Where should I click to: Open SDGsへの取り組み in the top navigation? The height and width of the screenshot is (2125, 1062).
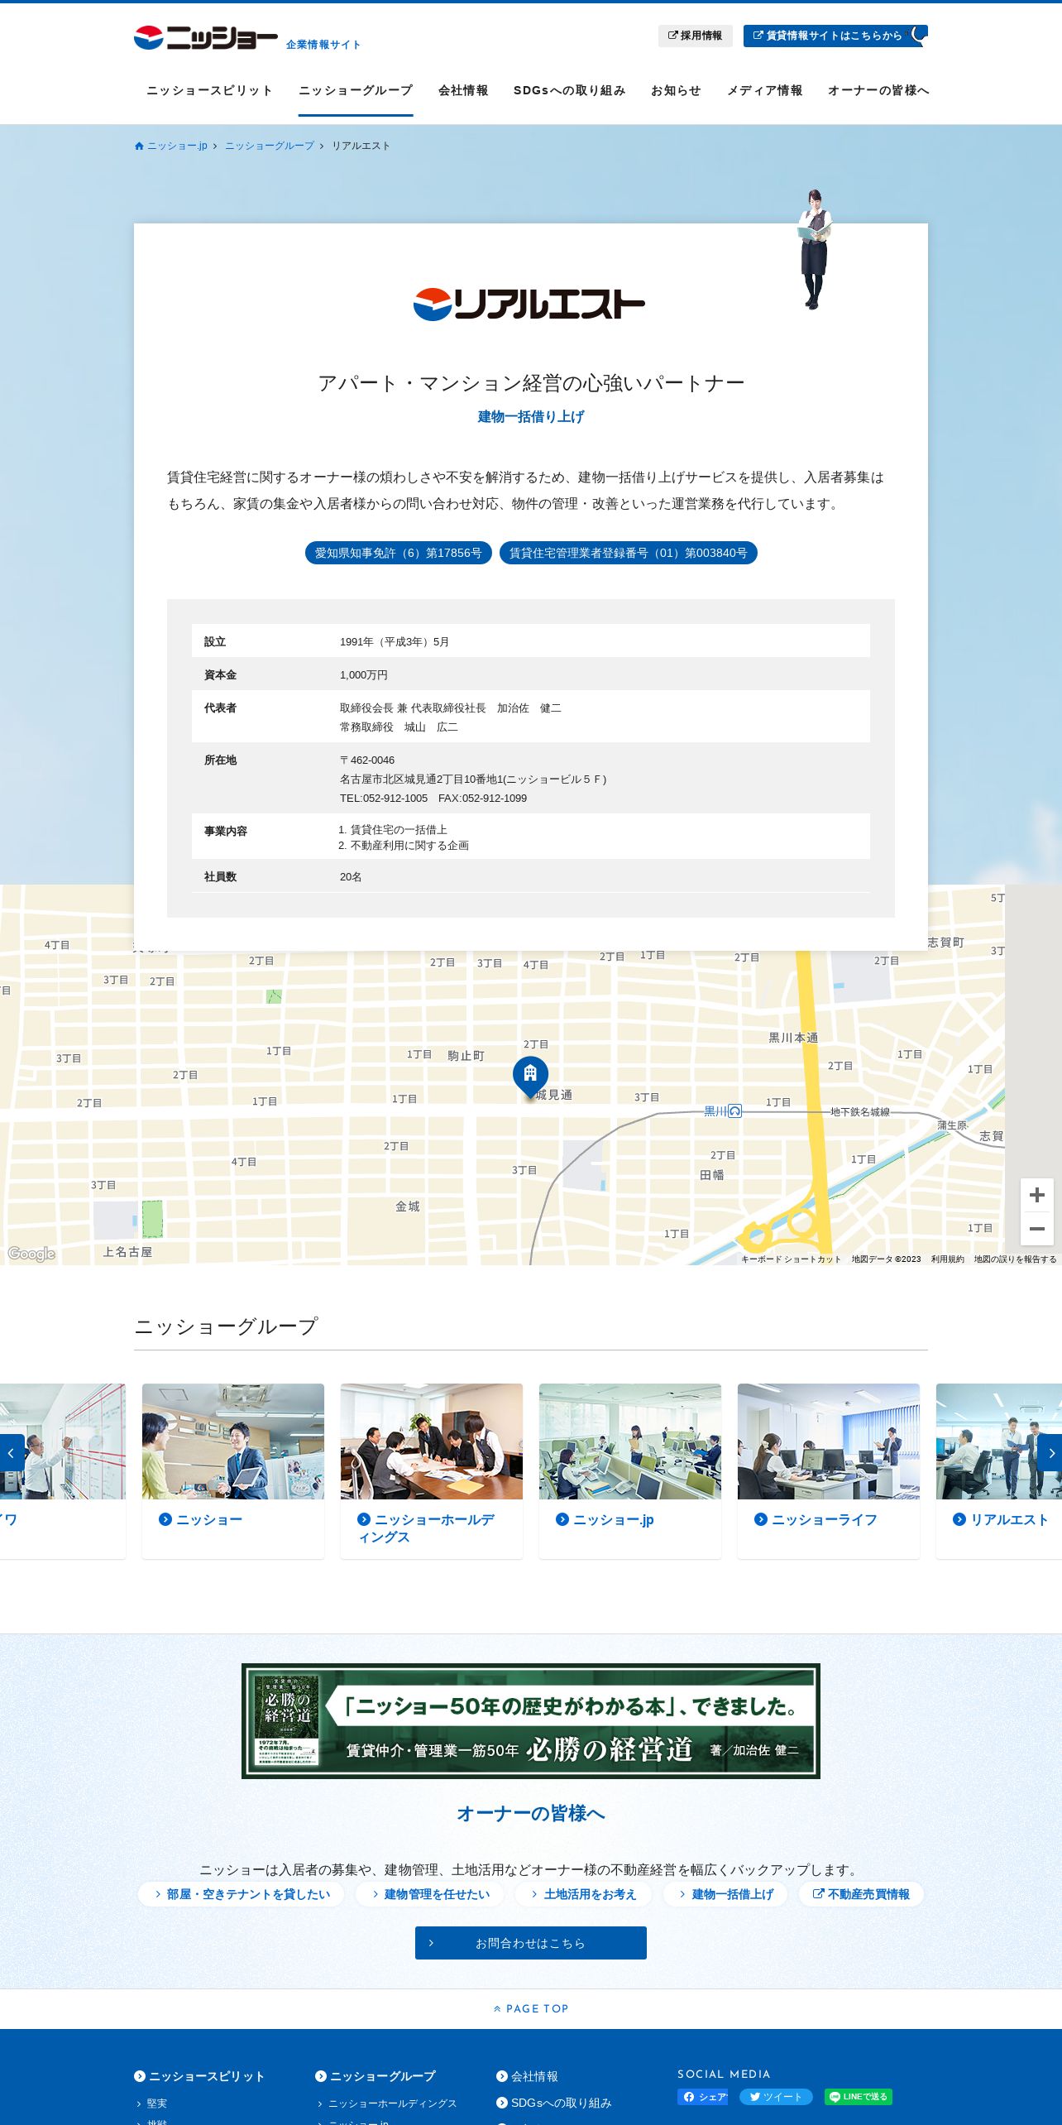569,90
